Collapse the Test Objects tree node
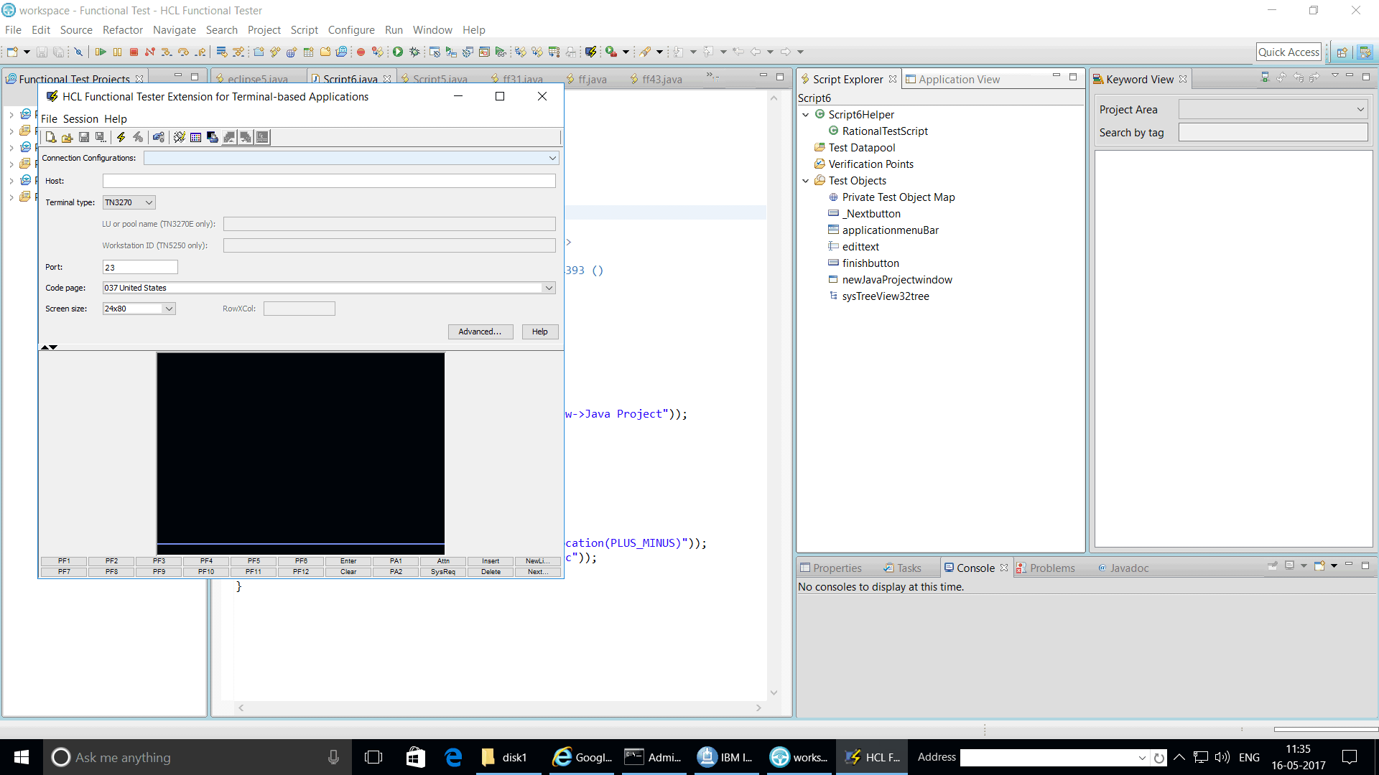 click(805, 181)
